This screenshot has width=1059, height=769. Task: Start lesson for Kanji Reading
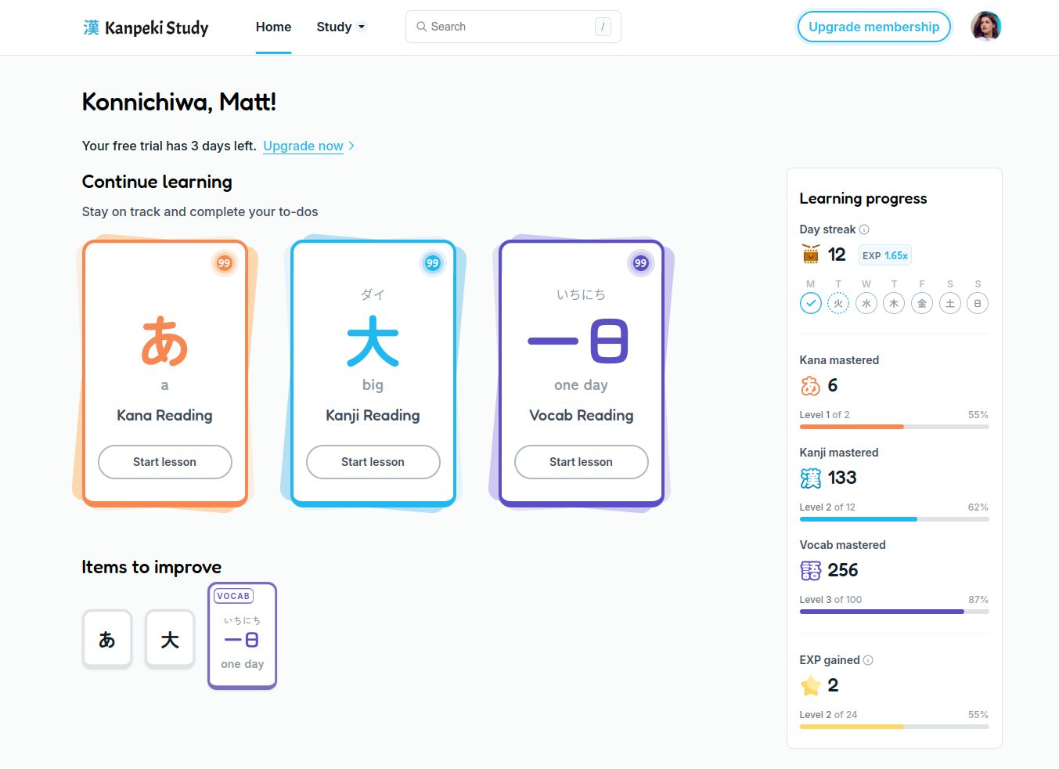(x=373, y=462)
